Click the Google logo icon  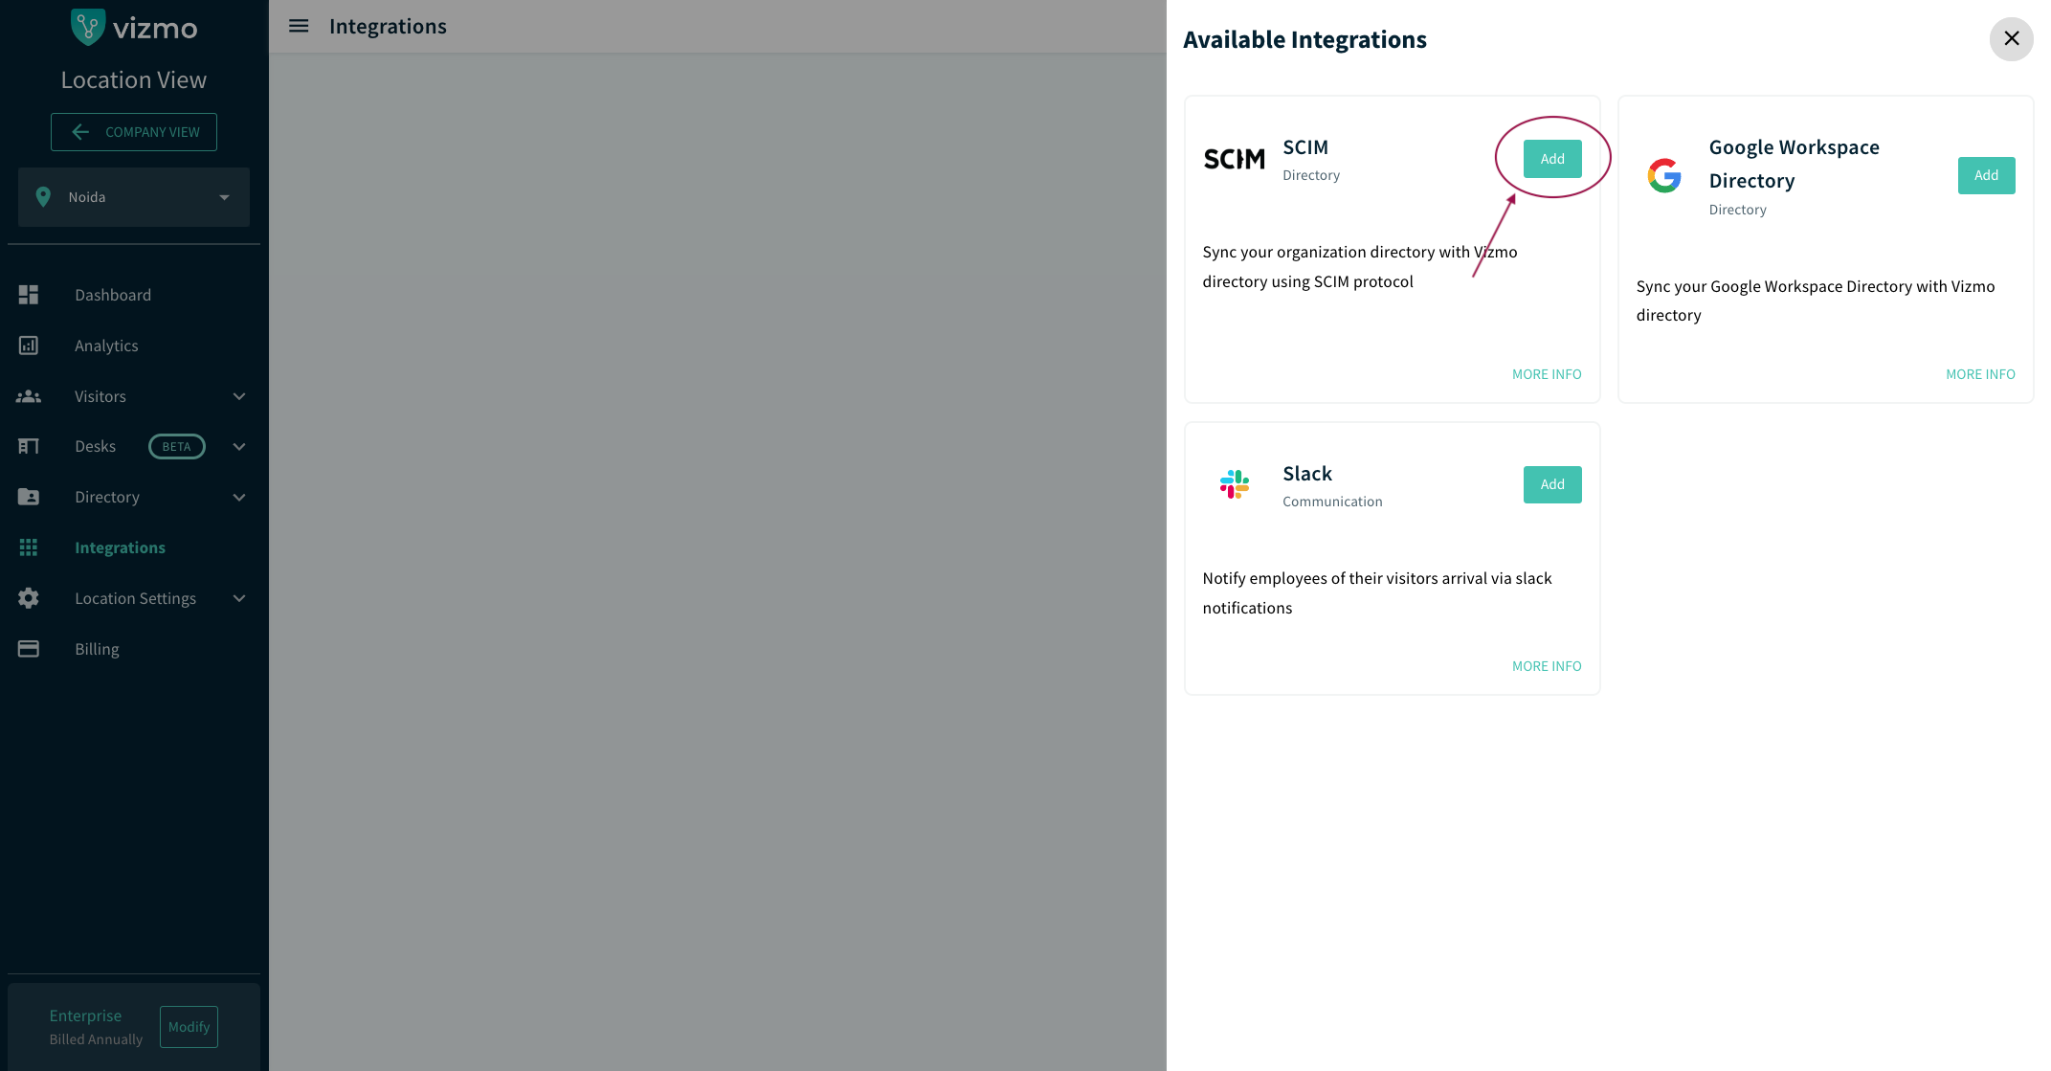click(1664, 175)
